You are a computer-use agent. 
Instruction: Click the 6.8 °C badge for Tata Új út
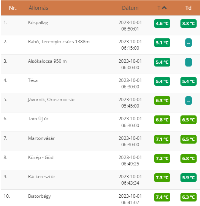(x=162, y=120)
